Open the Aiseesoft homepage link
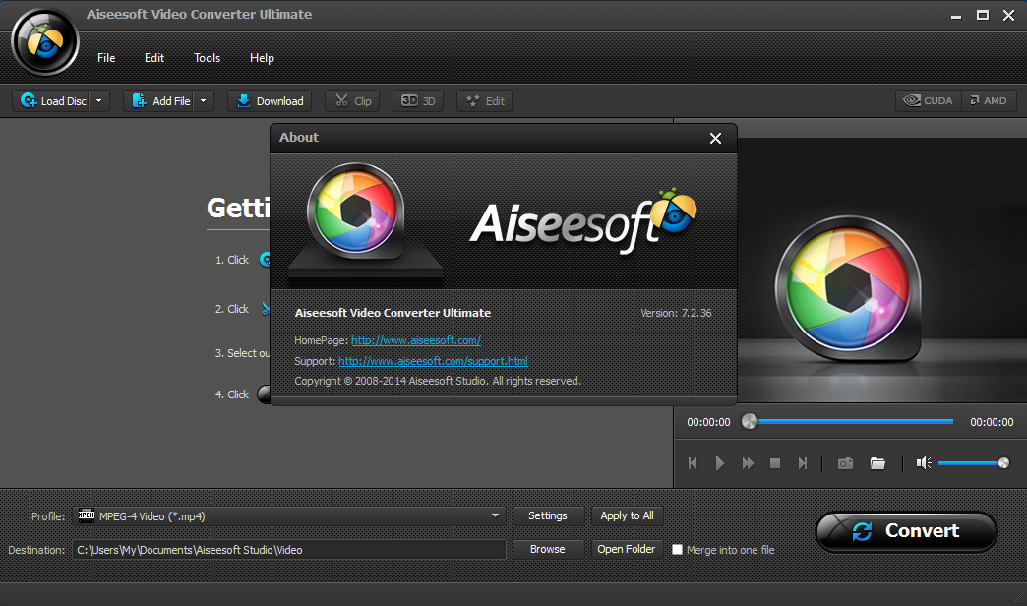 coord(416,340)
